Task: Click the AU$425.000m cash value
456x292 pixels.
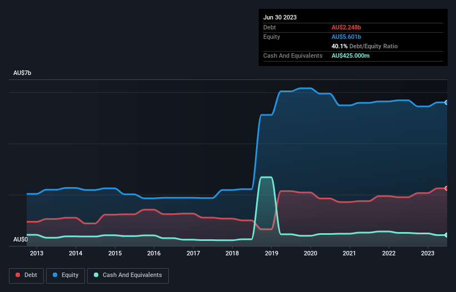Action: click(x=350, y=56)
